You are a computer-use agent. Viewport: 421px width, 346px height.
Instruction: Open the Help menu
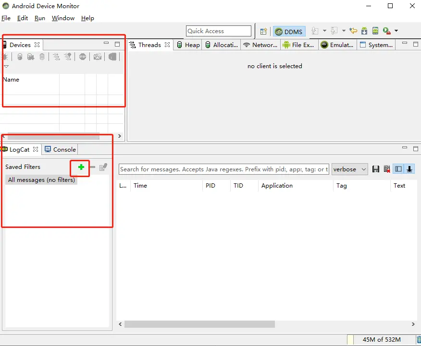pyautogui.click(x=87, y=18)
